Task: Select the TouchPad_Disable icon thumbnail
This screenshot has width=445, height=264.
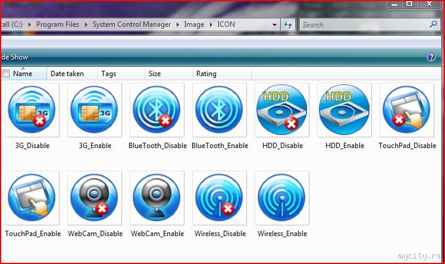Action: pos(407,110)
